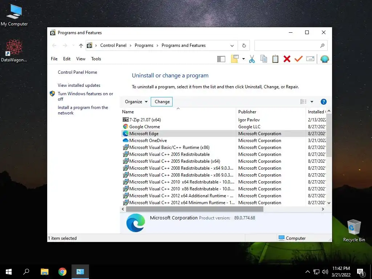Click the Control Panel taskbar icon
This screenshot has width=372, height=279.
(x=80, y=272)
